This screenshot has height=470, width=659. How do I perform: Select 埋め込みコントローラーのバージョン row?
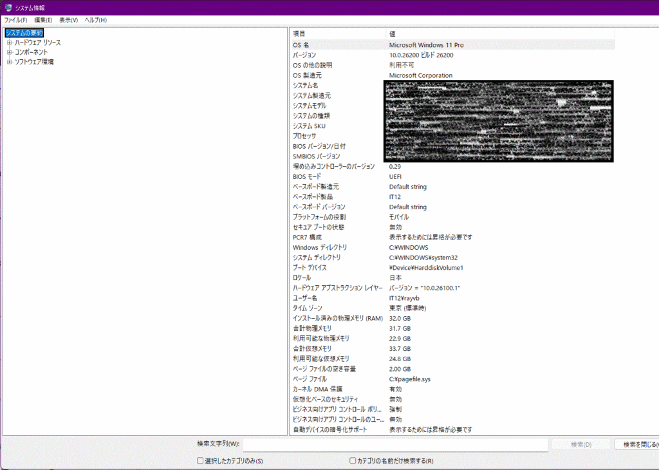(x=452, y=167)
